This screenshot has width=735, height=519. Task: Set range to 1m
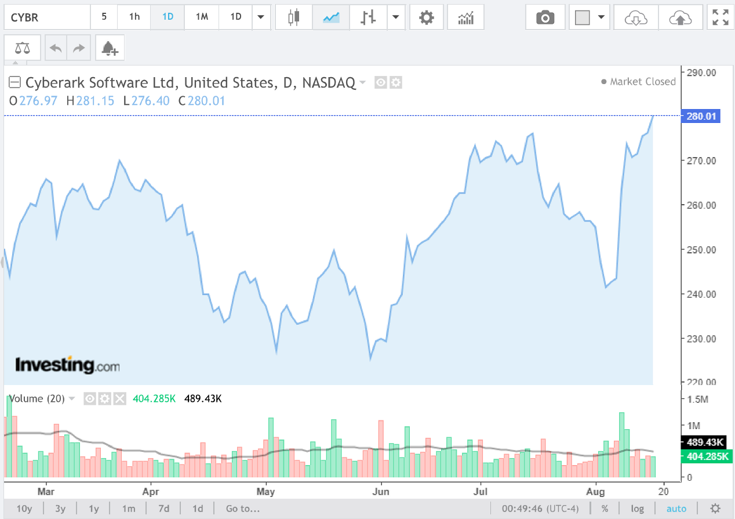(129, 509)
